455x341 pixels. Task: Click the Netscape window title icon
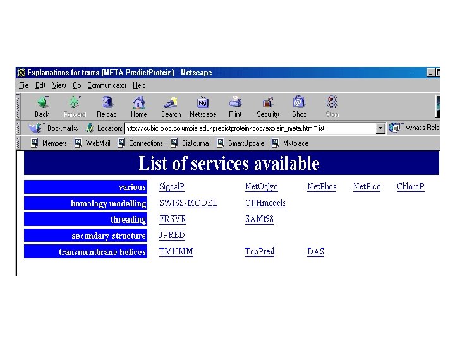coord(21,73)
